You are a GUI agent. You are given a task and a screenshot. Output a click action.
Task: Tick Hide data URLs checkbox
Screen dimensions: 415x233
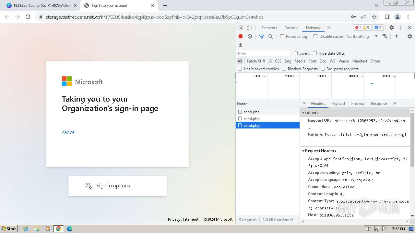pyautogui.click(x=315, y=53)
